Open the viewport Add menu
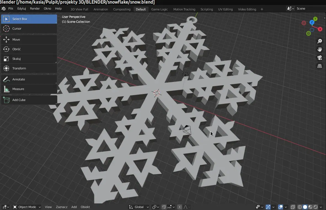 [x=74, y=207]
